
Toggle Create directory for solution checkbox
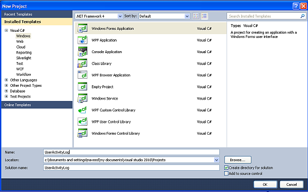(226, 168)
